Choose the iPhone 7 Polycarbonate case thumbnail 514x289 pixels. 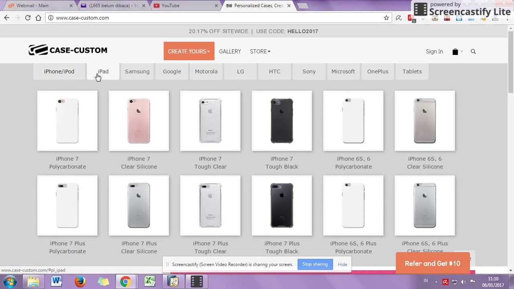[67, 121]
